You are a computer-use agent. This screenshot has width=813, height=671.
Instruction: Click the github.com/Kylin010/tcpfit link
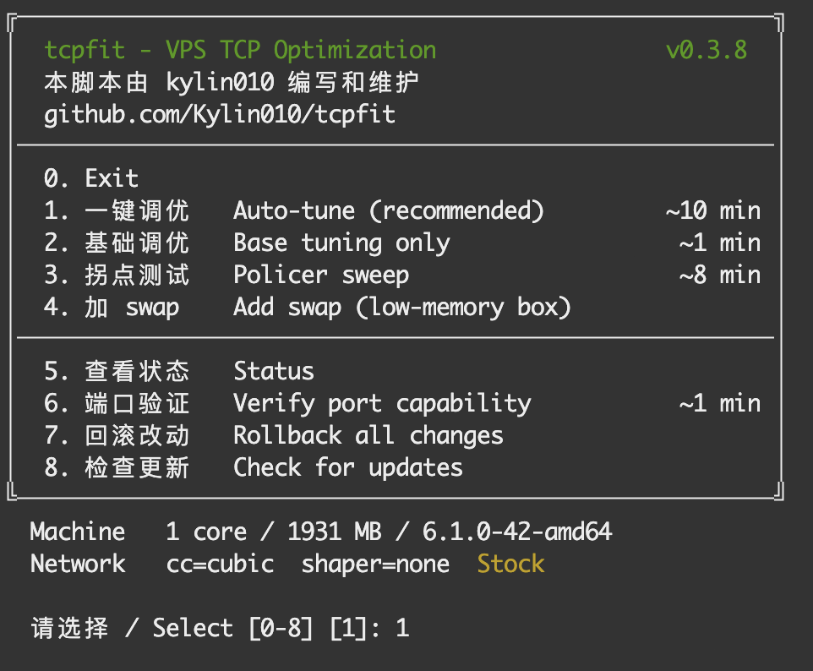click(x=220, y=115)
